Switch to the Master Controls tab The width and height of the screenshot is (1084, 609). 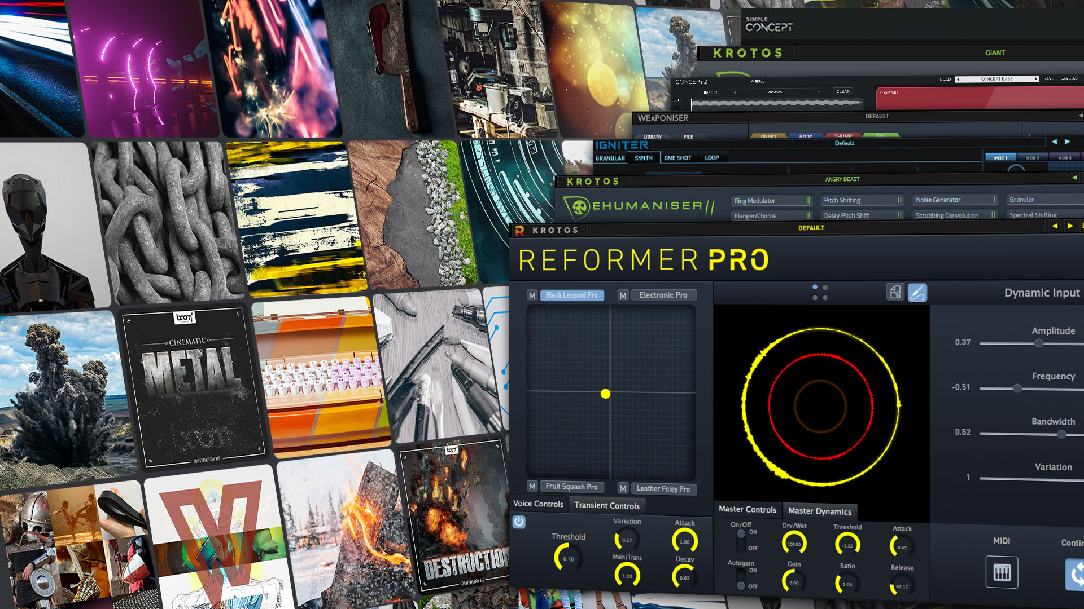tap(748, 509)
